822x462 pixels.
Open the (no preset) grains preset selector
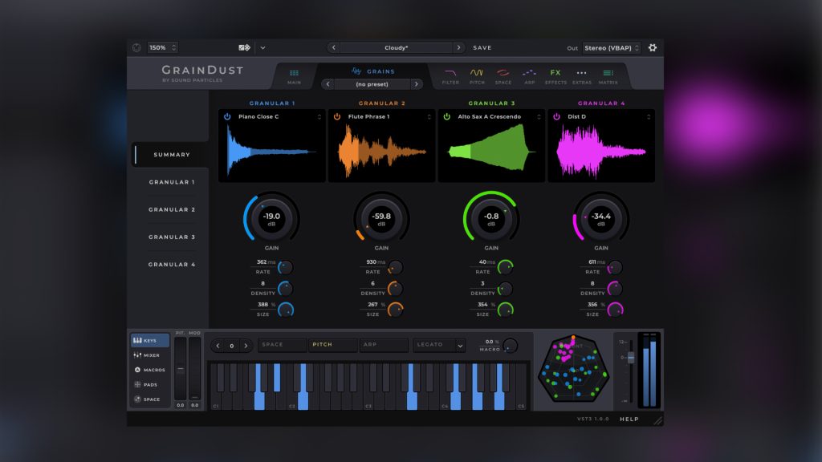[371, 83]
